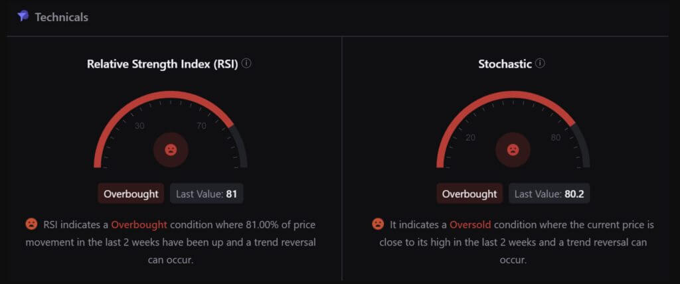
Task: Click the 20 mark on Stochastic gauge
Action: tap(471, 138)
